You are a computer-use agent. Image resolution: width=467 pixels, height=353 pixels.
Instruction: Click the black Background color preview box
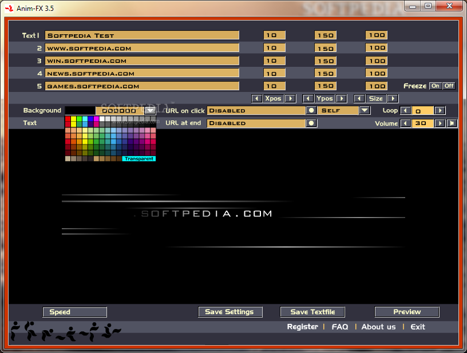click(80, 111)
